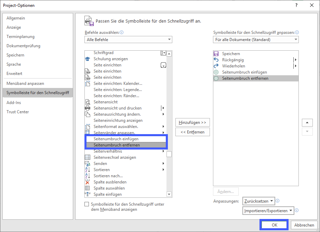Click the green circle icon beside Seitenumbruch entfernen

(216, 78)
